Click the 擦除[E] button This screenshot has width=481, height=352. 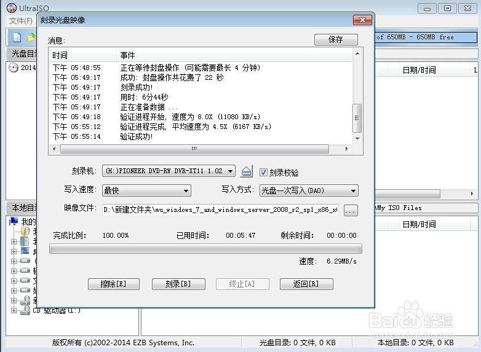tap(114, 284)
